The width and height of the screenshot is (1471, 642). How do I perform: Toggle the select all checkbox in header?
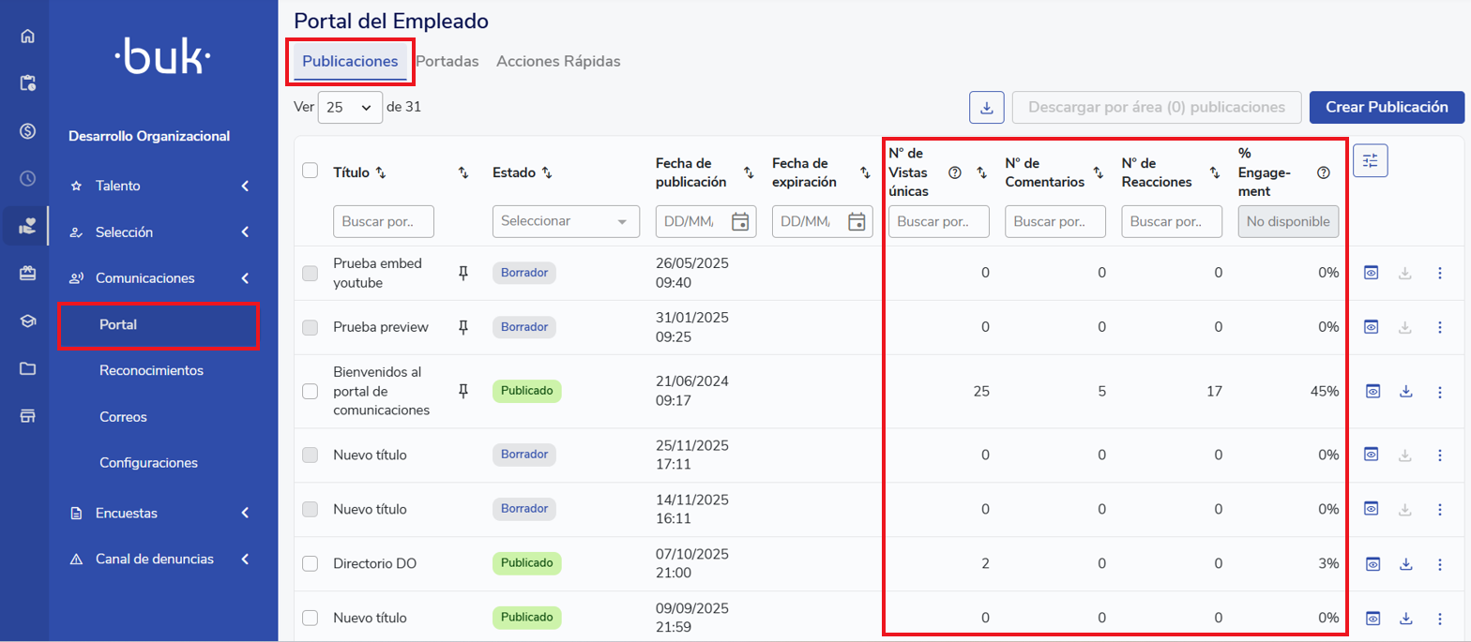pos(311,171)
